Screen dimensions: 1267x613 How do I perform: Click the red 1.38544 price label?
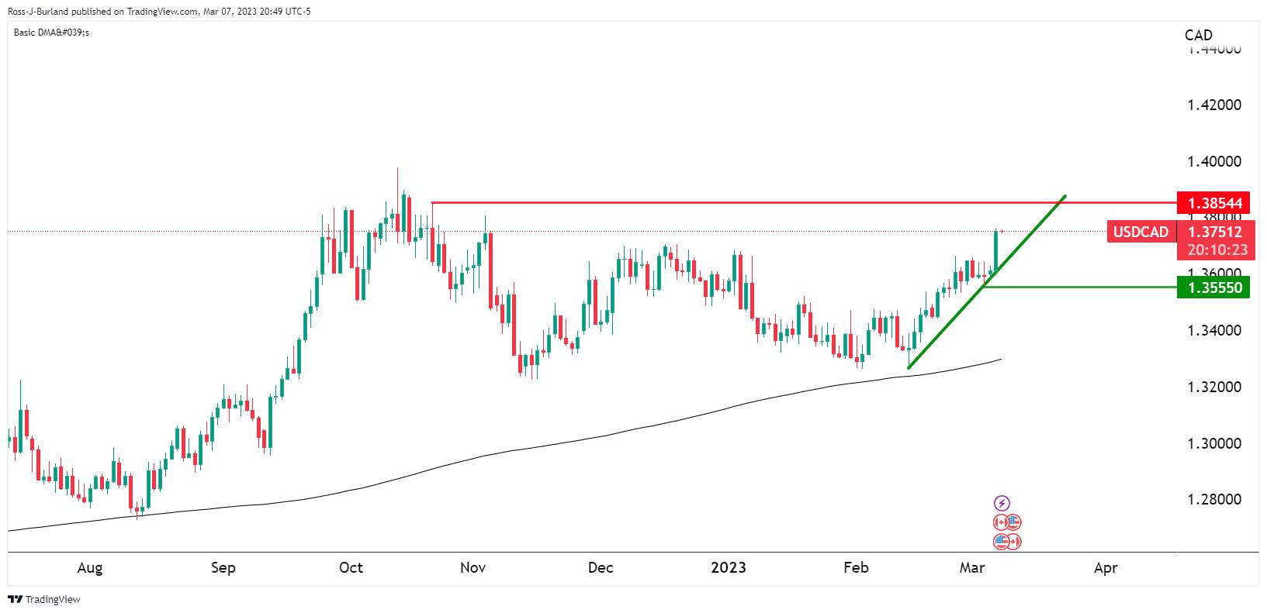pos(1213,204)
